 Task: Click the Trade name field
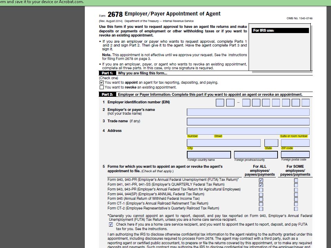(248, 122)
